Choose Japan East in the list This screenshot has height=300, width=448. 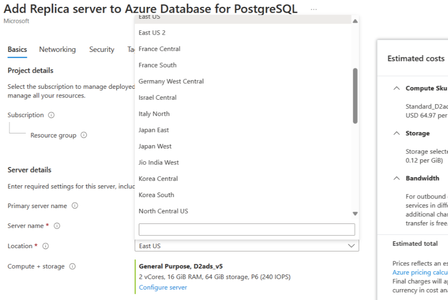(x=243, y=130)
